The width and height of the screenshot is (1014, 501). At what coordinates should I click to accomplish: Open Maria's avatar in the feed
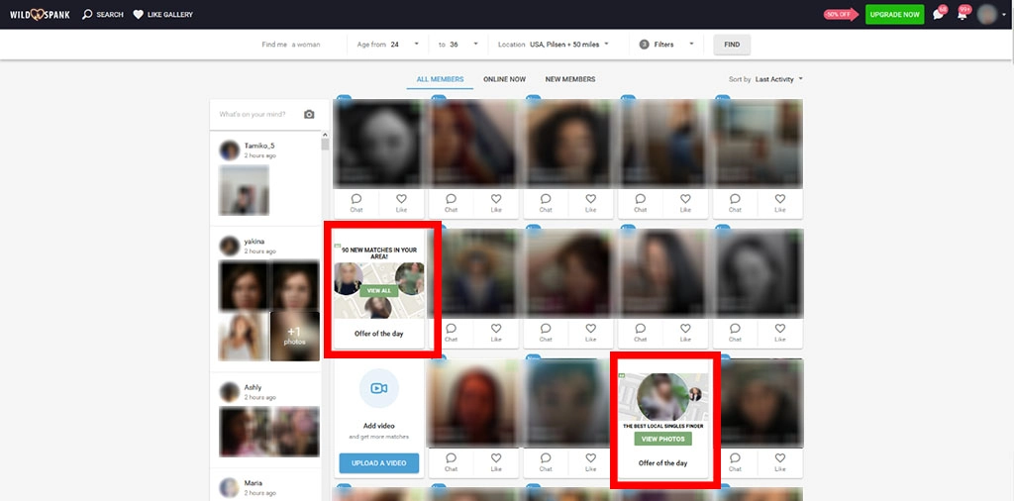pyautogui.click(x=230, y=487)
